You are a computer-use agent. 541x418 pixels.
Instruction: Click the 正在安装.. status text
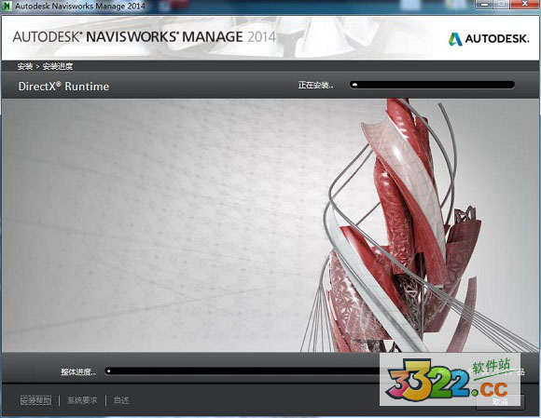(315, 85)
